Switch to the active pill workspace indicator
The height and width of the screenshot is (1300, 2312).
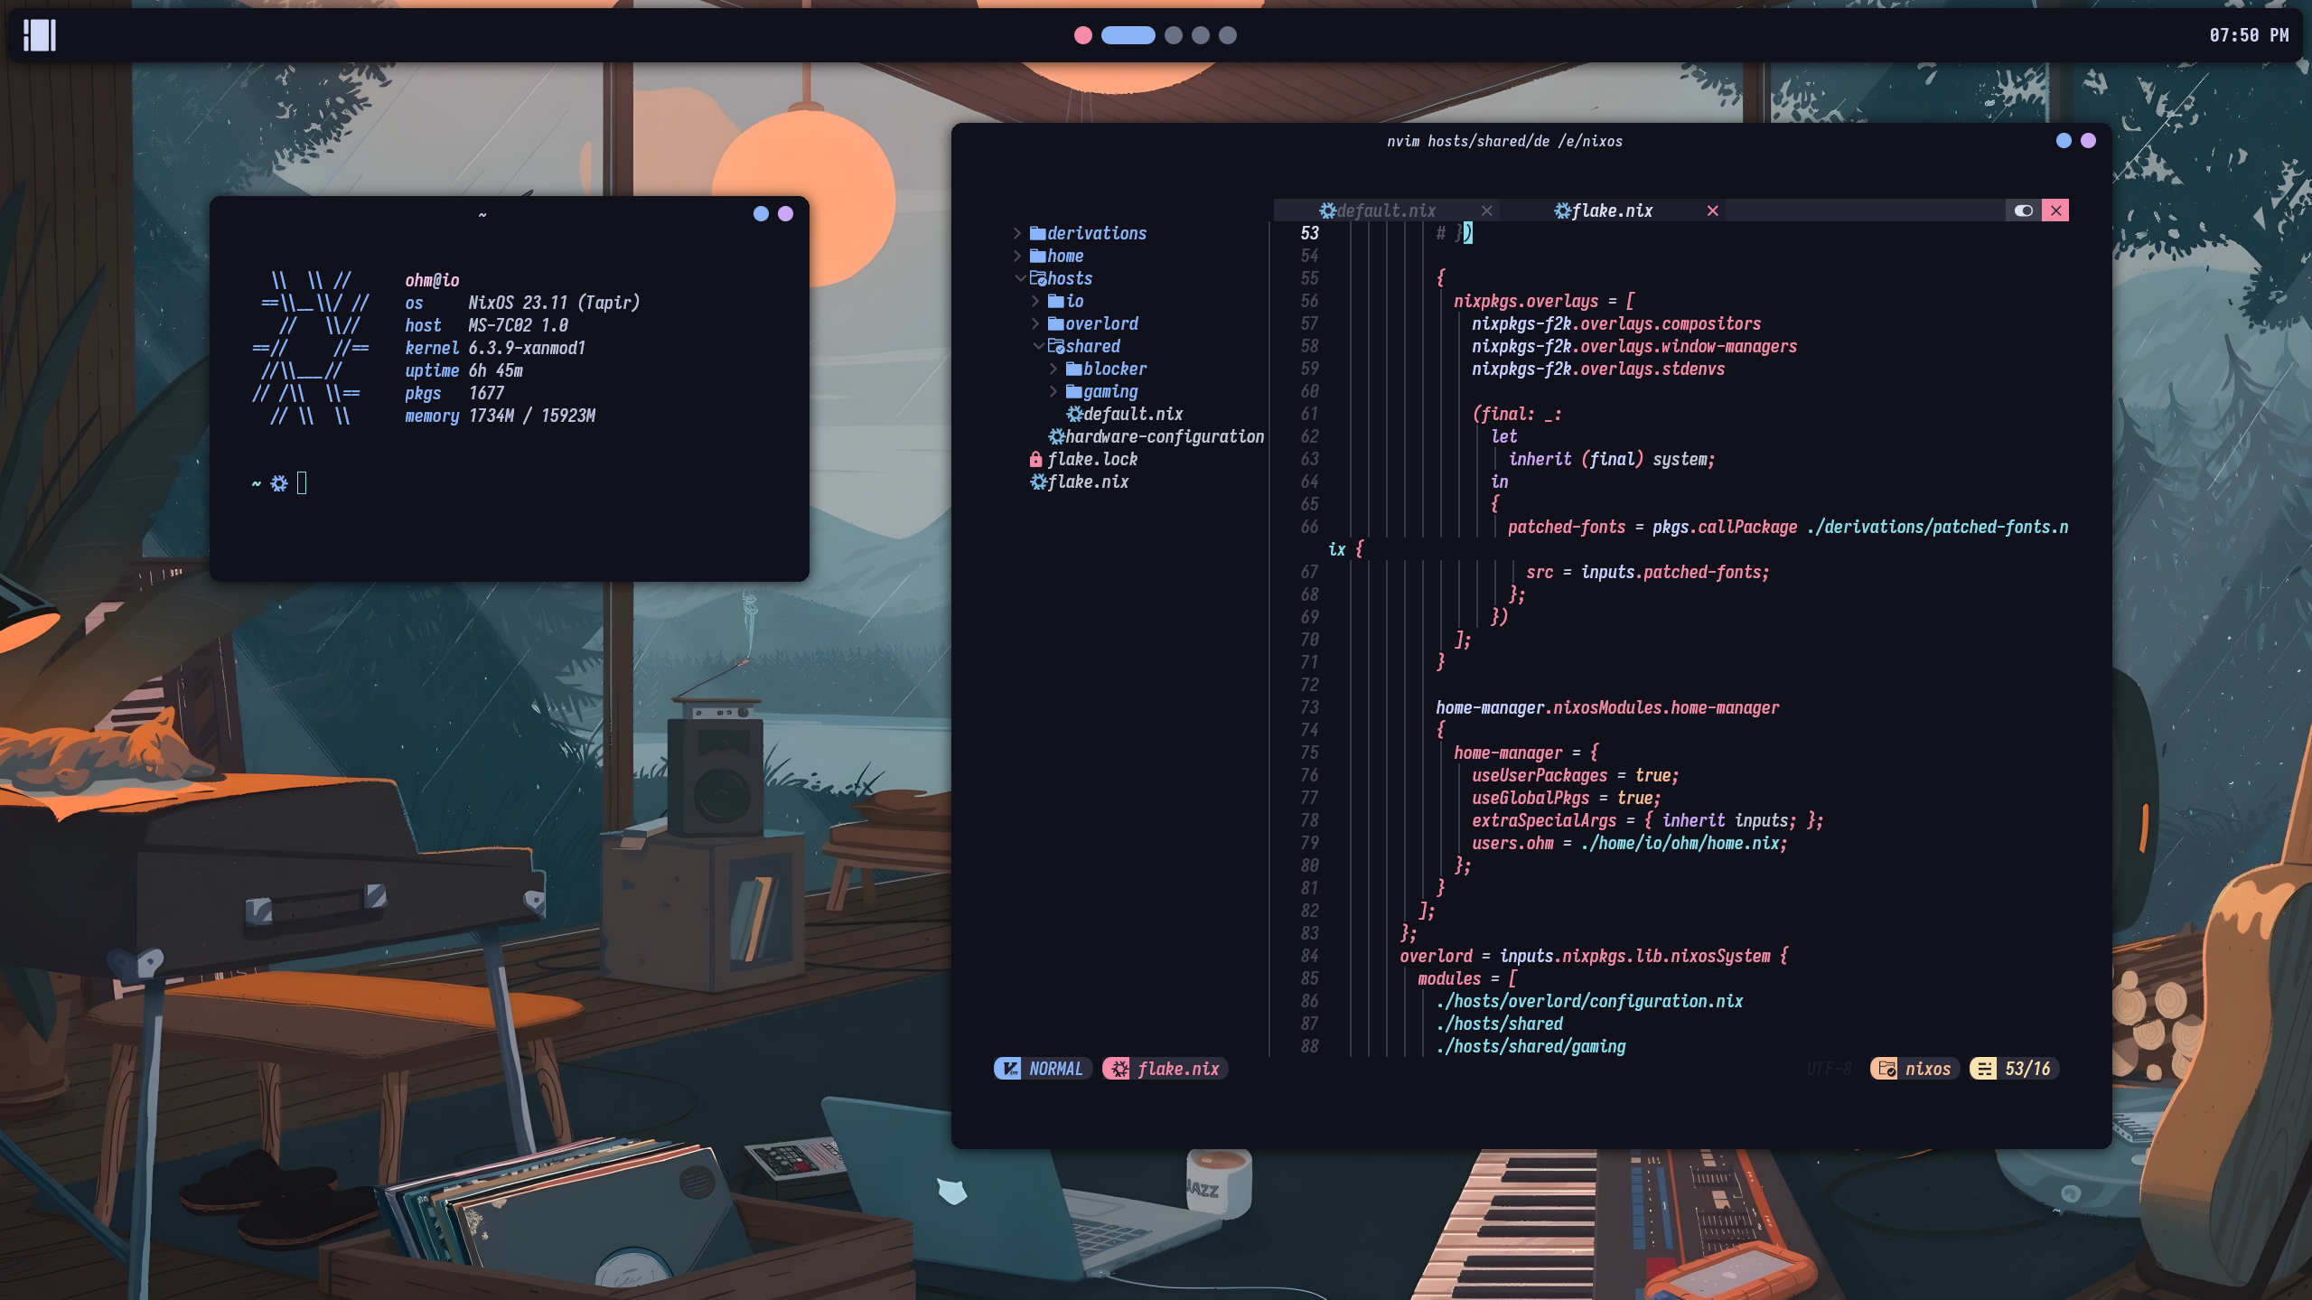tap(1128, 35)
